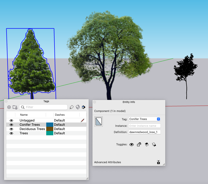Click the Instance name input field
Image resolution: width=208 pixels, height=184 pixels.
144,126
